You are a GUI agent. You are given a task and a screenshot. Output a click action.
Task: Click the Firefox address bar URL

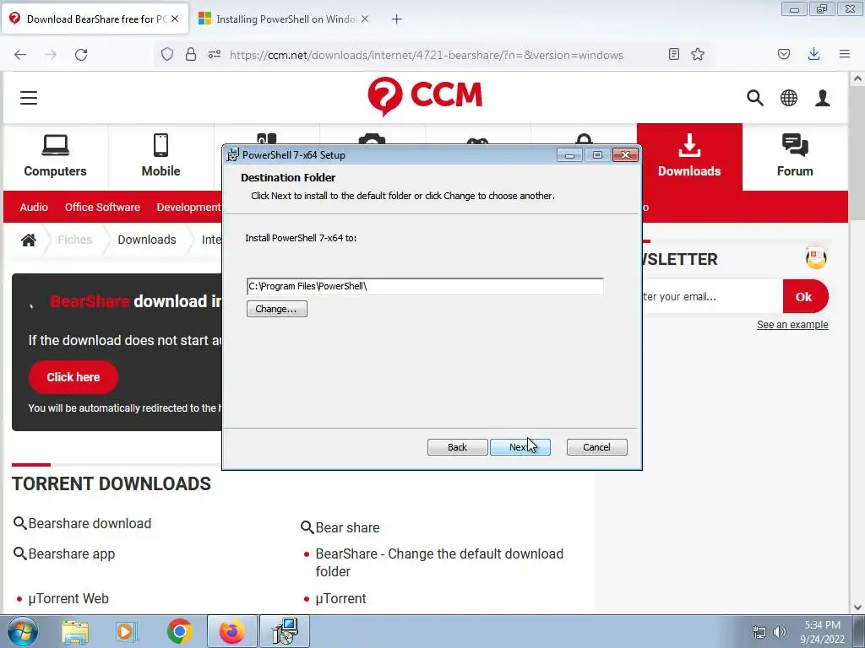[427, 55]
